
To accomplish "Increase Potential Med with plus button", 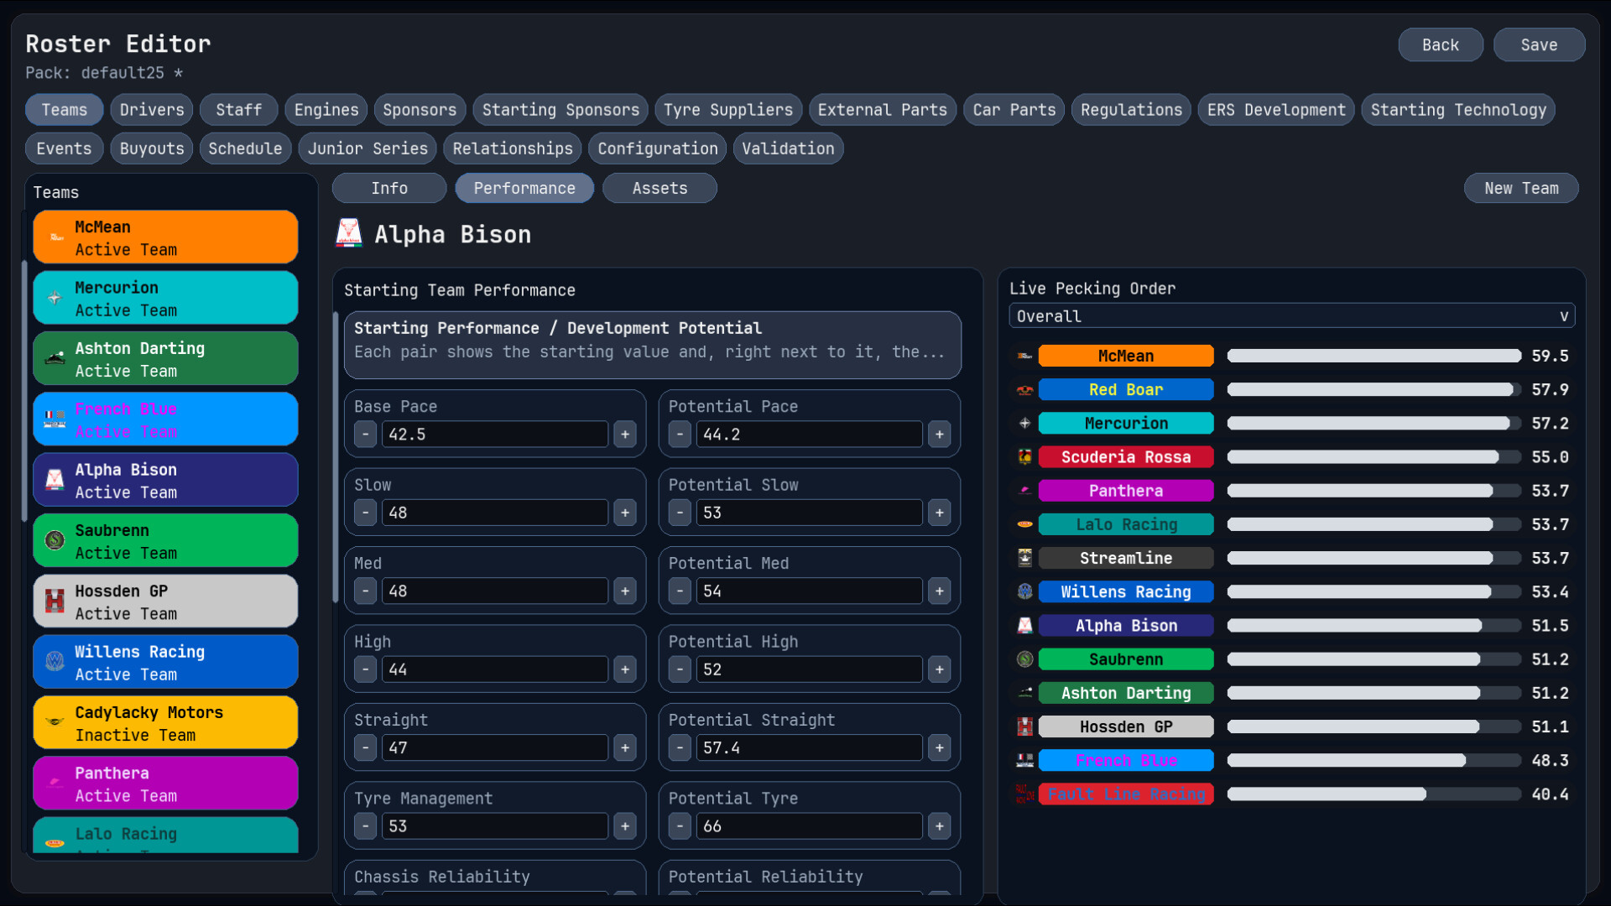I will [939, 591].
